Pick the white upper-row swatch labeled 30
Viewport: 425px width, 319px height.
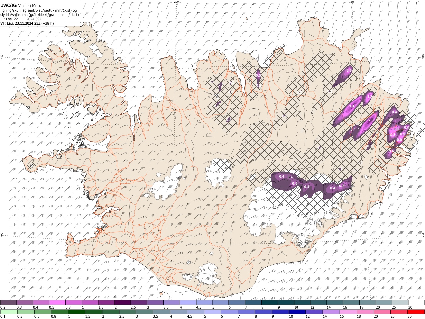(416, 303)
